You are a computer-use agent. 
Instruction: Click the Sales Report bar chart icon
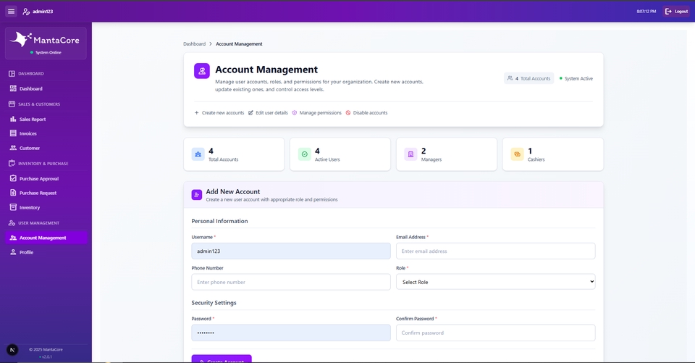[13, 119]
